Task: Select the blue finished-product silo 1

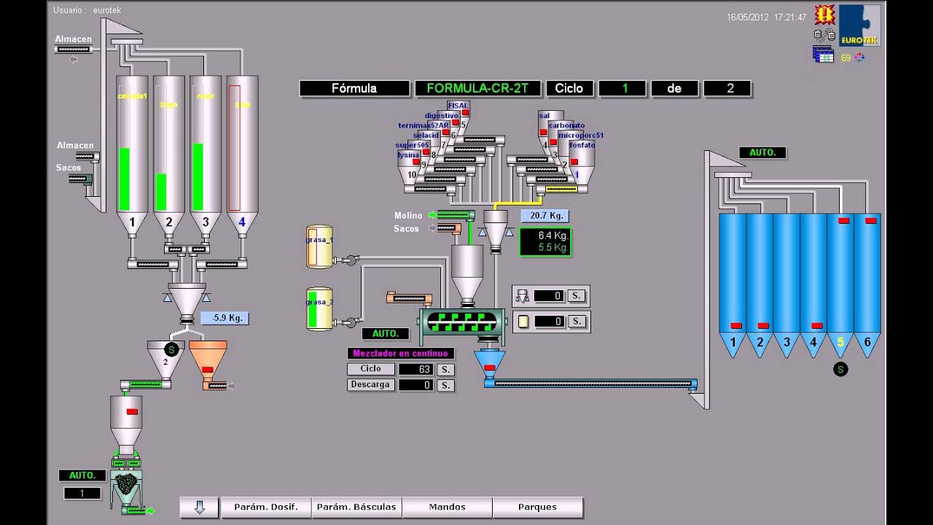Action: 733,284
